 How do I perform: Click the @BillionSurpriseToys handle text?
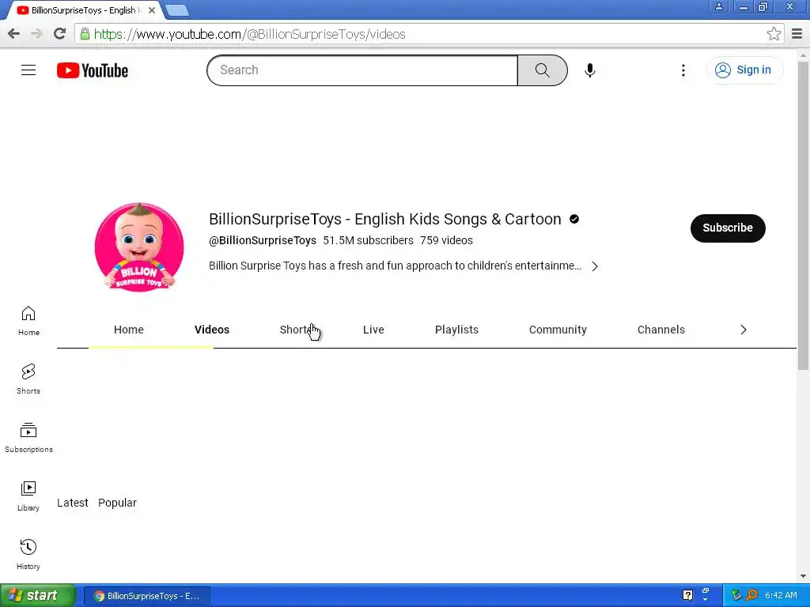263,240
